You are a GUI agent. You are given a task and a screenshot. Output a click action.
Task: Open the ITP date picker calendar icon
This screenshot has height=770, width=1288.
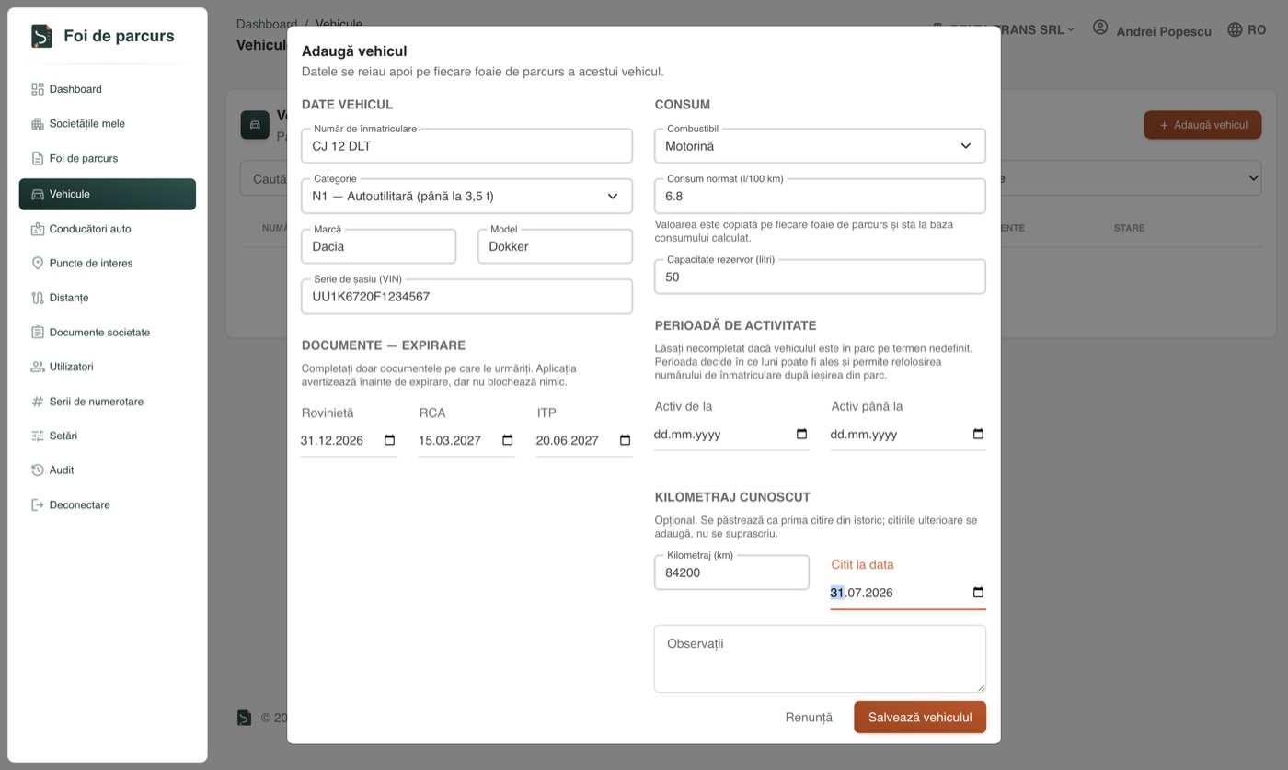click(625, 440)
